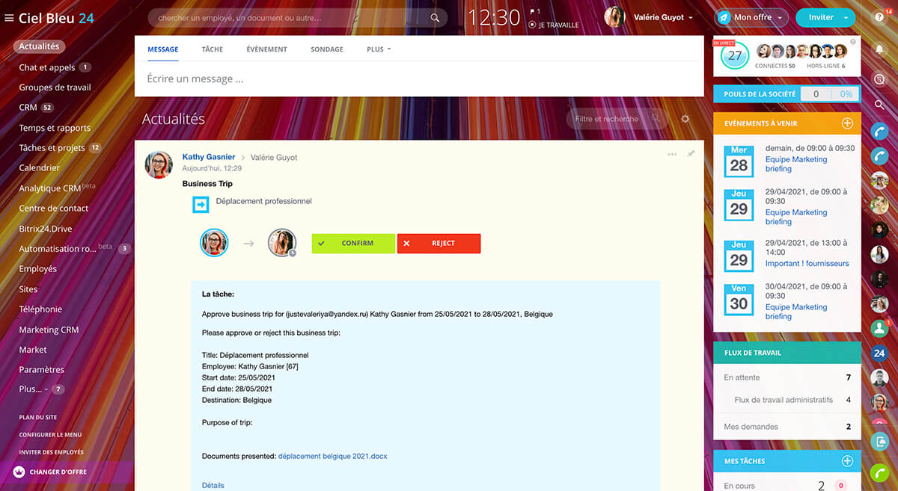The height and width of the screenshot is (491, 898).
Task: Click the green phone call icon
Action: 879,473
